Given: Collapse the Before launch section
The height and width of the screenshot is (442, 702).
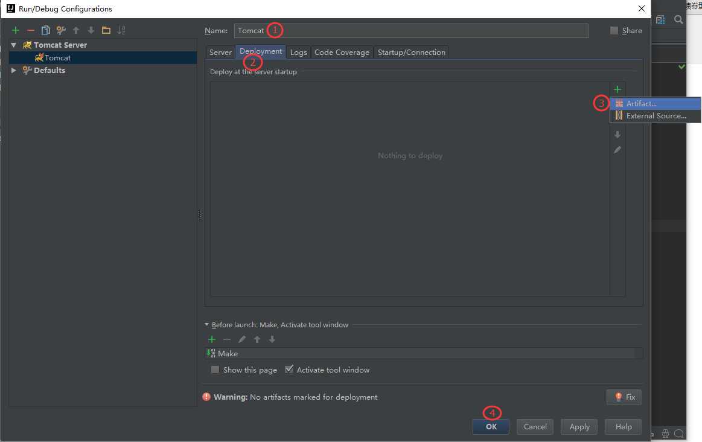Looking at the screenshot, I should 207,324.
